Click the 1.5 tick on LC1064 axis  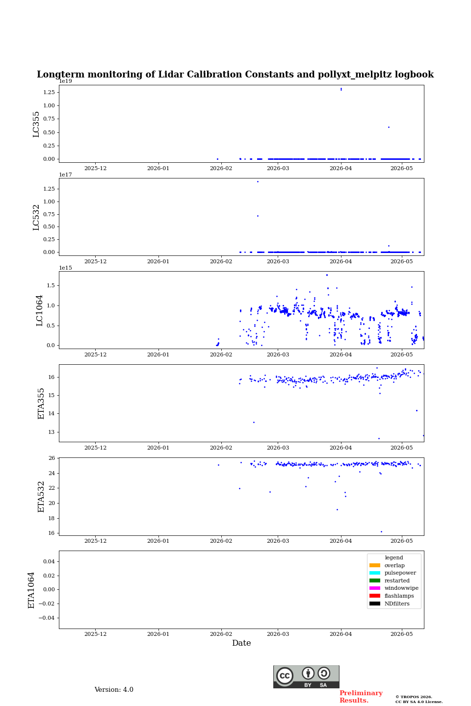pyautogui.click(x=51, y=285)
